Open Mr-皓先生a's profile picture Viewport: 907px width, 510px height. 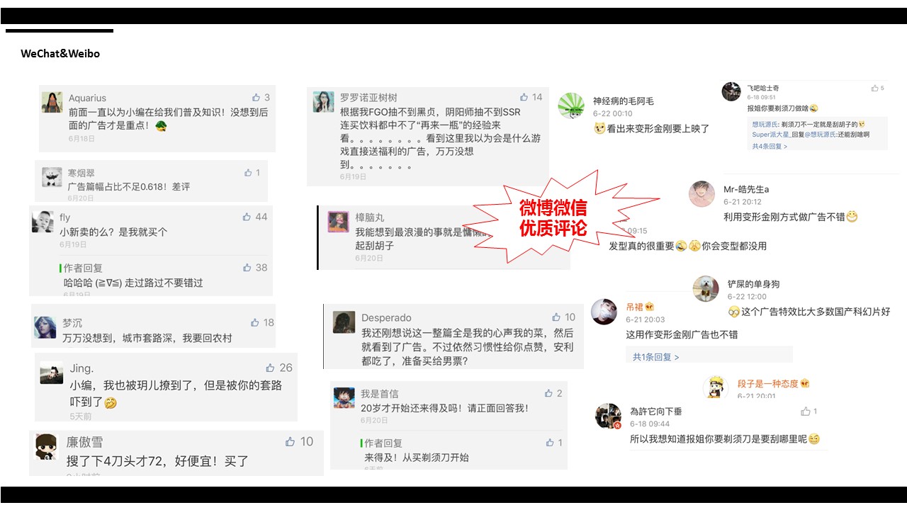point(702,194)
